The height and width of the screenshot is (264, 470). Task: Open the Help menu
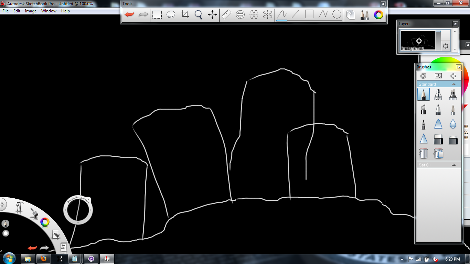coord(65,11)
